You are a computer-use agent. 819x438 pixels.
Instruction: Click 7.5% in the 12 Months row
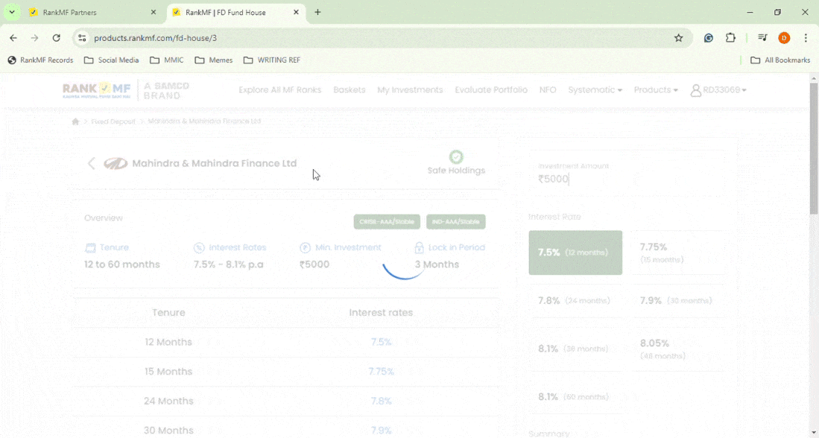[382, 342]
